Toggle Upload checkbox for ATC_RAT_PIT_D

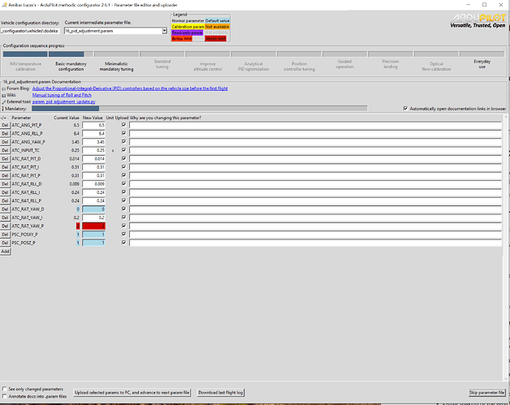pyautogui.click(x=123, y=158)
